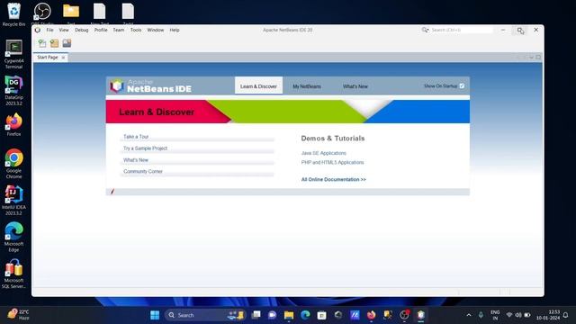This screenshot has height=324, width=576.
Task: Show hidden system tray icons chevron
Action: pos(469,315)
